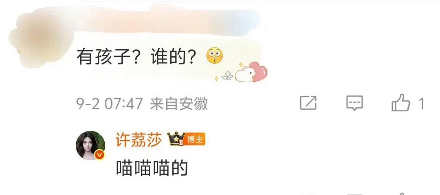Click the forward/share icon on the comment
This screenshot has width=440, height=195.
tap(308, 103)
